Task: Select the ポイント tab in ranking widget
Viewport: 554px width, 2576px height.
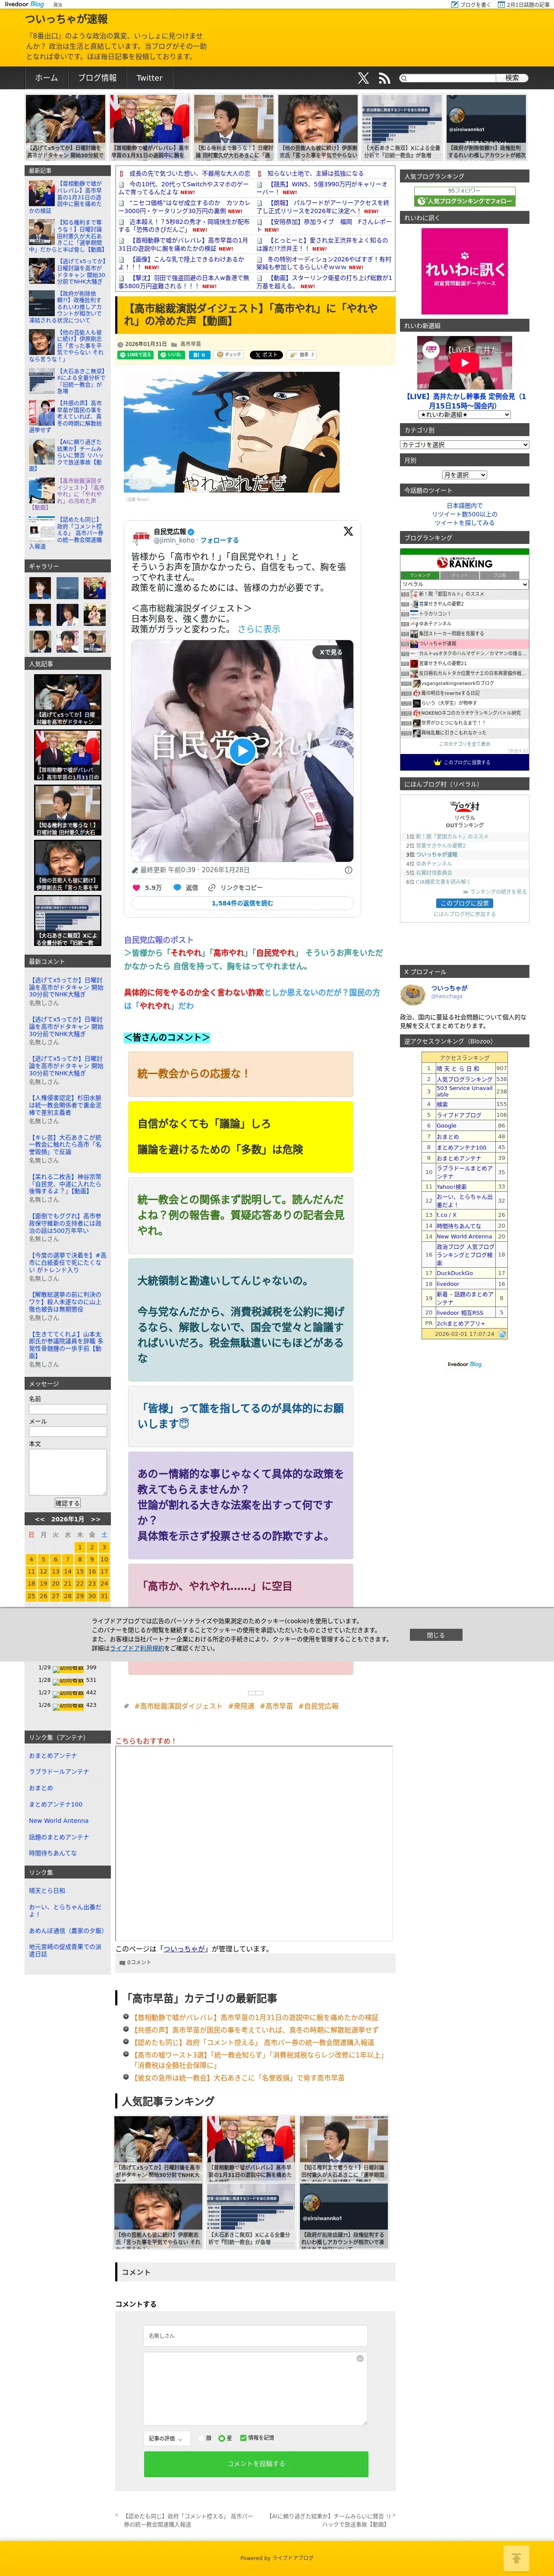Action: [459, 575]
